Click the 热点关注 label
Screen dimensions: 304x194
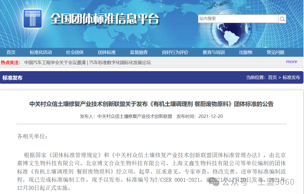[11, 62]
